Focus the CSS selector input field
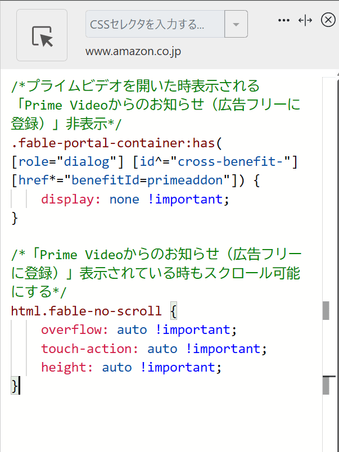Viewport: 339px width, 452px height. click(x=155, y=24)
